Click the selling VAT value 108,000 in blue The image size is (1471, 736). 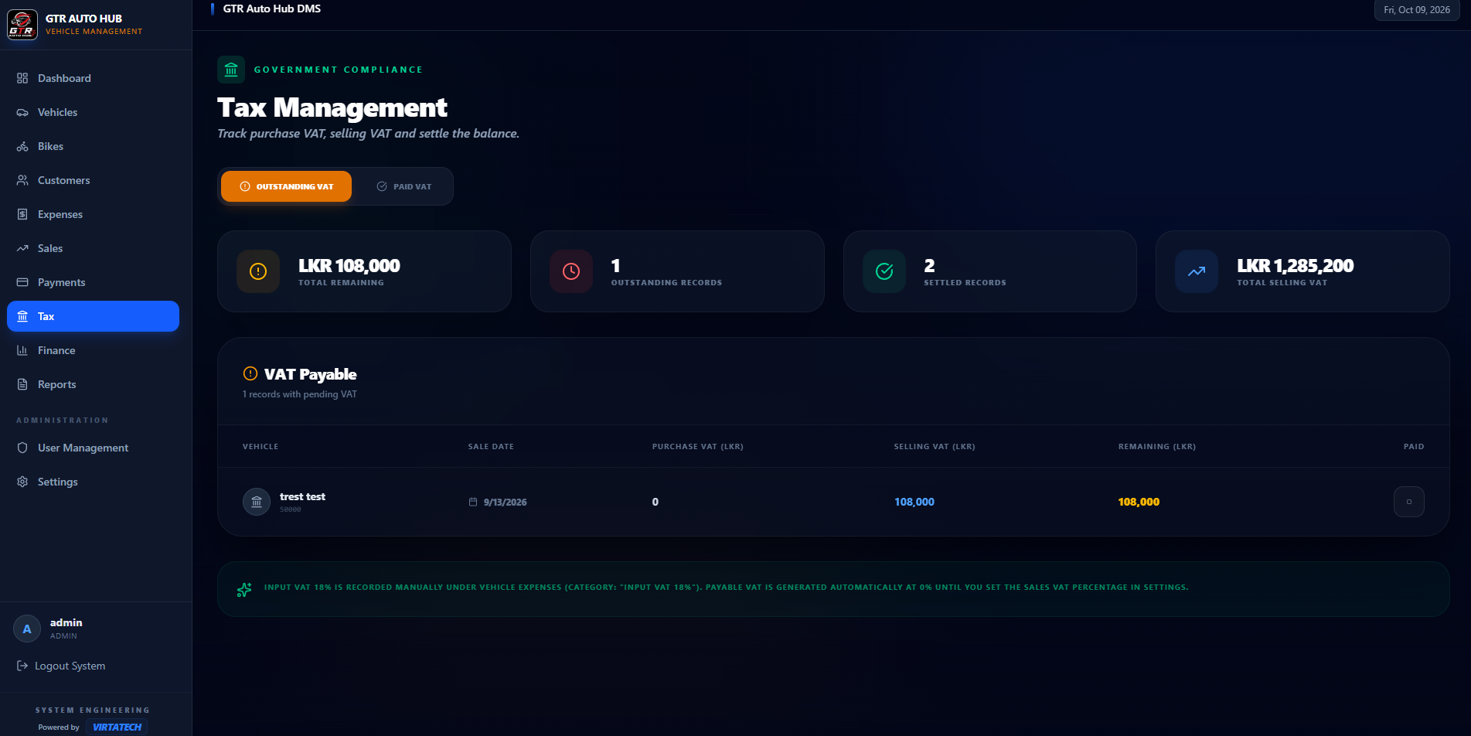pos(914,502)
